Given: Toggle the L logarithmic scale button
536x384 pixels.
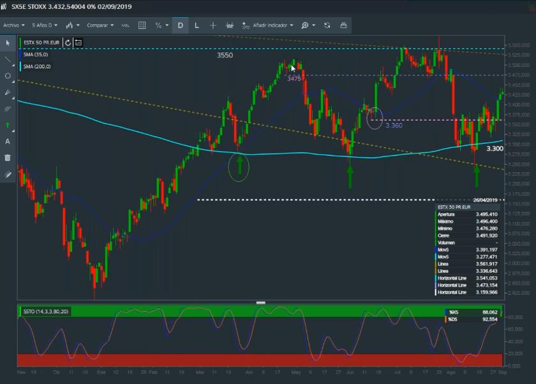Looking at the screenshot, I should point(197,26).
